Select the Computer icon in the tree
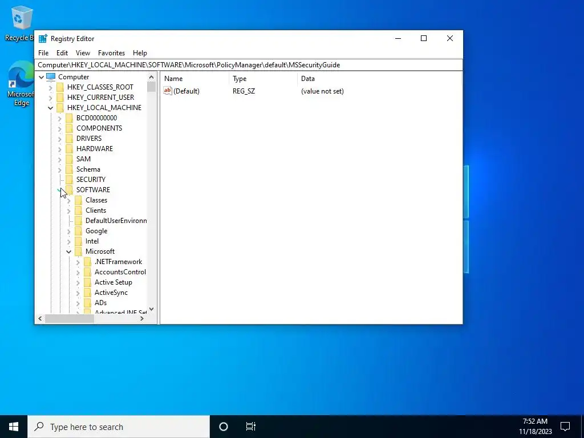This screenshot has height=438, width=584. click(x=51, y=77)
